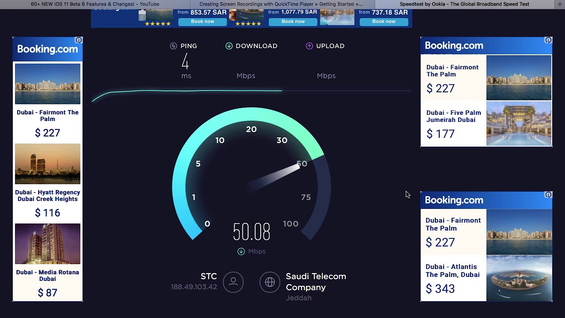This screenshot has height=318, width=565.
Task: Click the Upload arrow icon
Action: 309,46
